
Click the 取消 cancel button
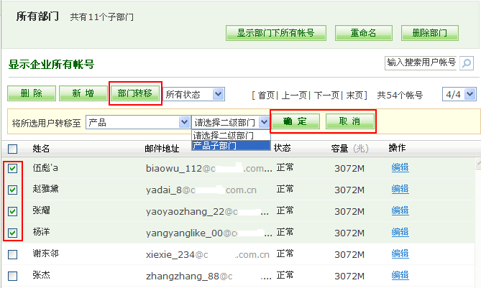[x=349, y=121]
